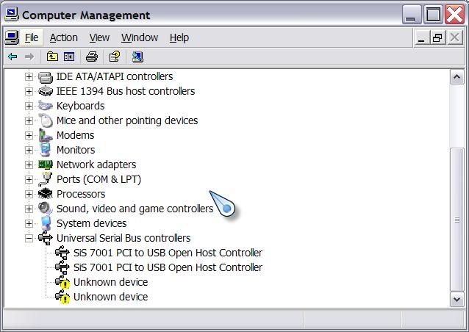
Task: Expand IDE ATA/ATAPI controllers node
Action: coord(29,77)
